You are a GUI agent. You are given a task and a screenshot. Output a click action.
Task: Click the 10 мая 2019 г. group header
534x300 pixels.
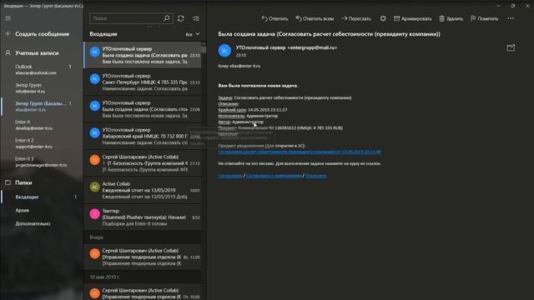143,277
